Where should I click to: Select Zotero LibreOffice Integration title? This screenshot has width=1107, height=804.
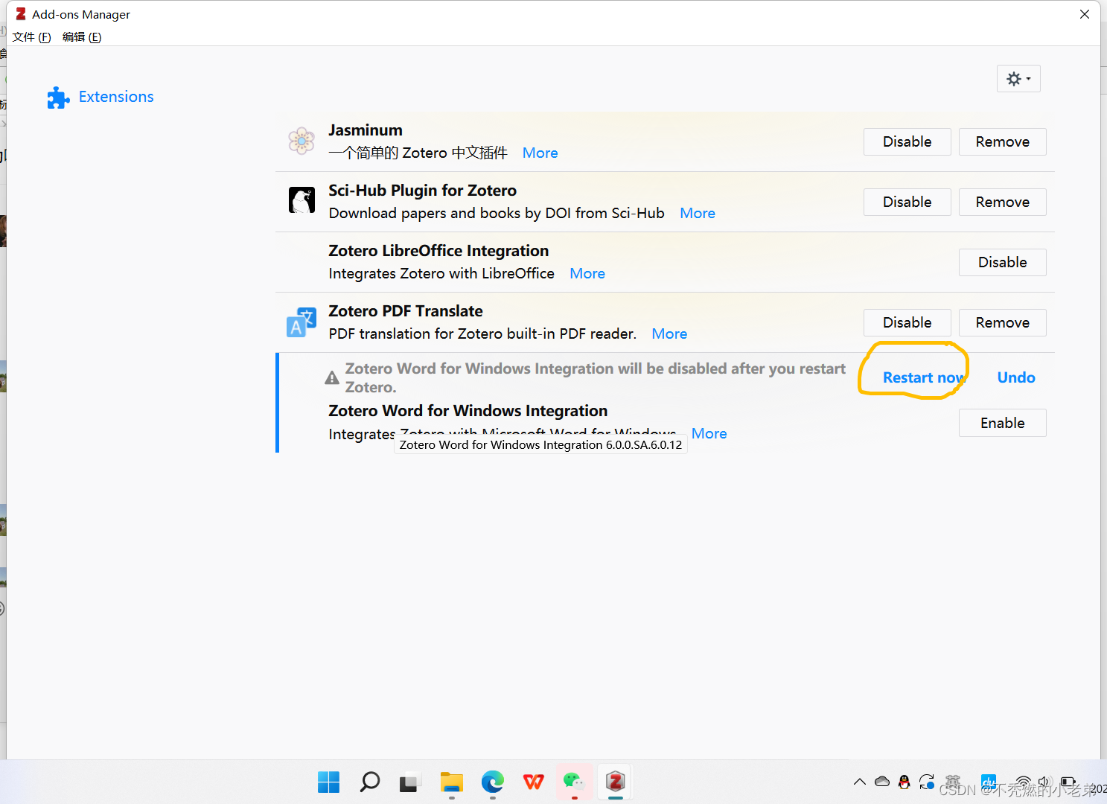438,251
